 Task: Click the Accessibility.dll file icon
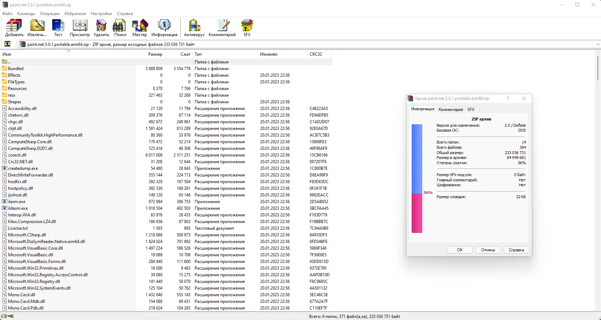click(x=5, y=109)
